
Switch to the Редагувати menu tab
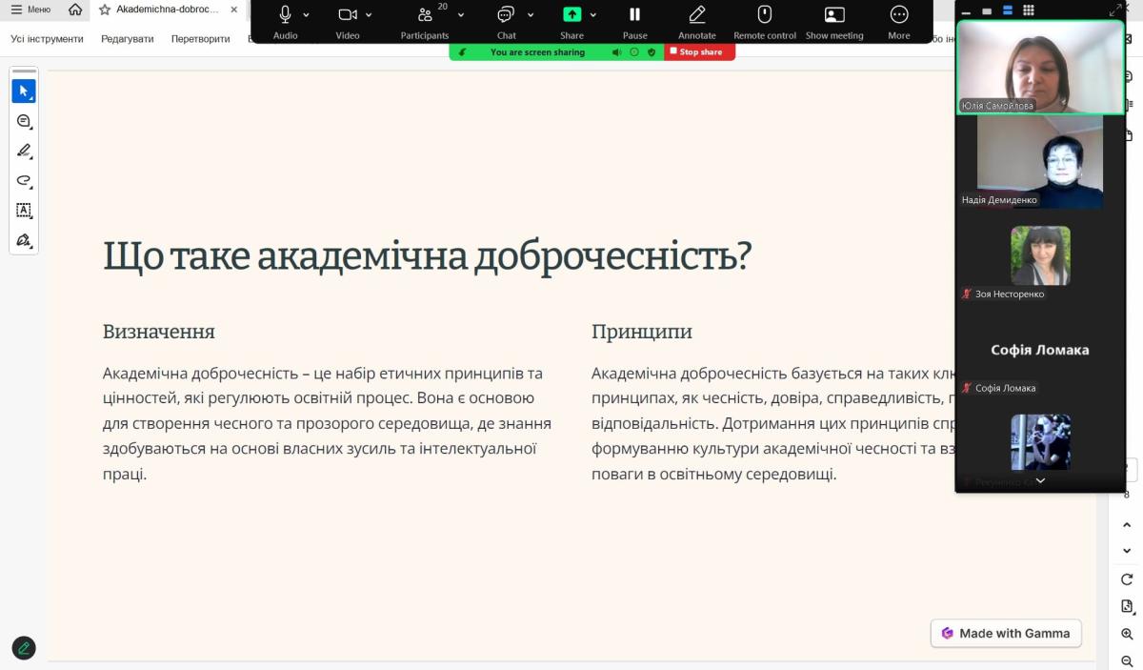pos(127,39)
